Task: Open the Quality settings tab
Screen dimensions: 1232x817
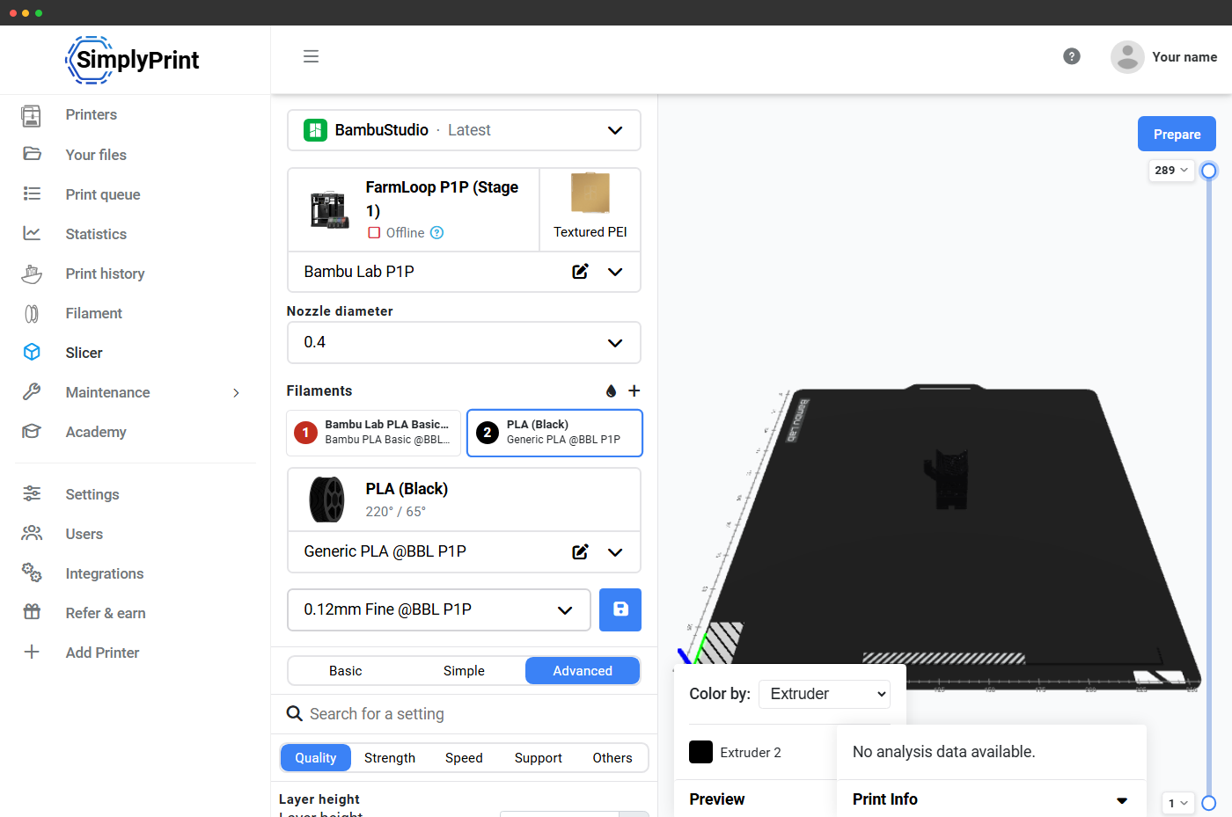Action: (x=316, y=758)
